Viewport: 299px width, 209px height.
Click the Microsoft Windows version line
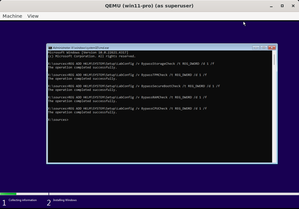tap(88, 52)
